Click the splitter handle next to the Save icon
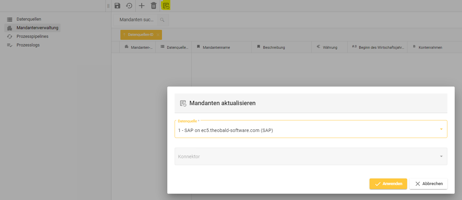The image size is (462, 200). click(108, 6)
